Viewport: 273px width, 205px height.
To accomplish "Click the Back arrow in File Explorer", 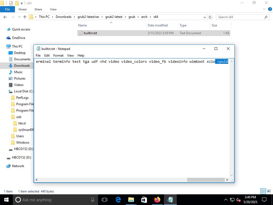I will (x=5, y=17).
